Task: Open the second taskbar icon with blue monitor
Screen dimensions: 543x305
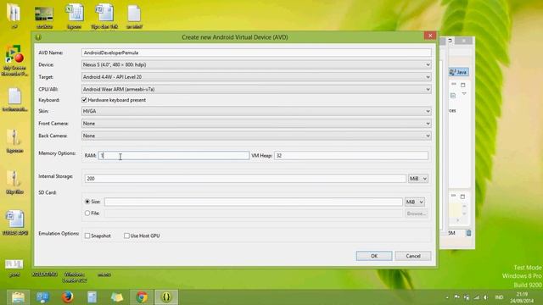Action: pyautogui.click(x=42, y=297)
